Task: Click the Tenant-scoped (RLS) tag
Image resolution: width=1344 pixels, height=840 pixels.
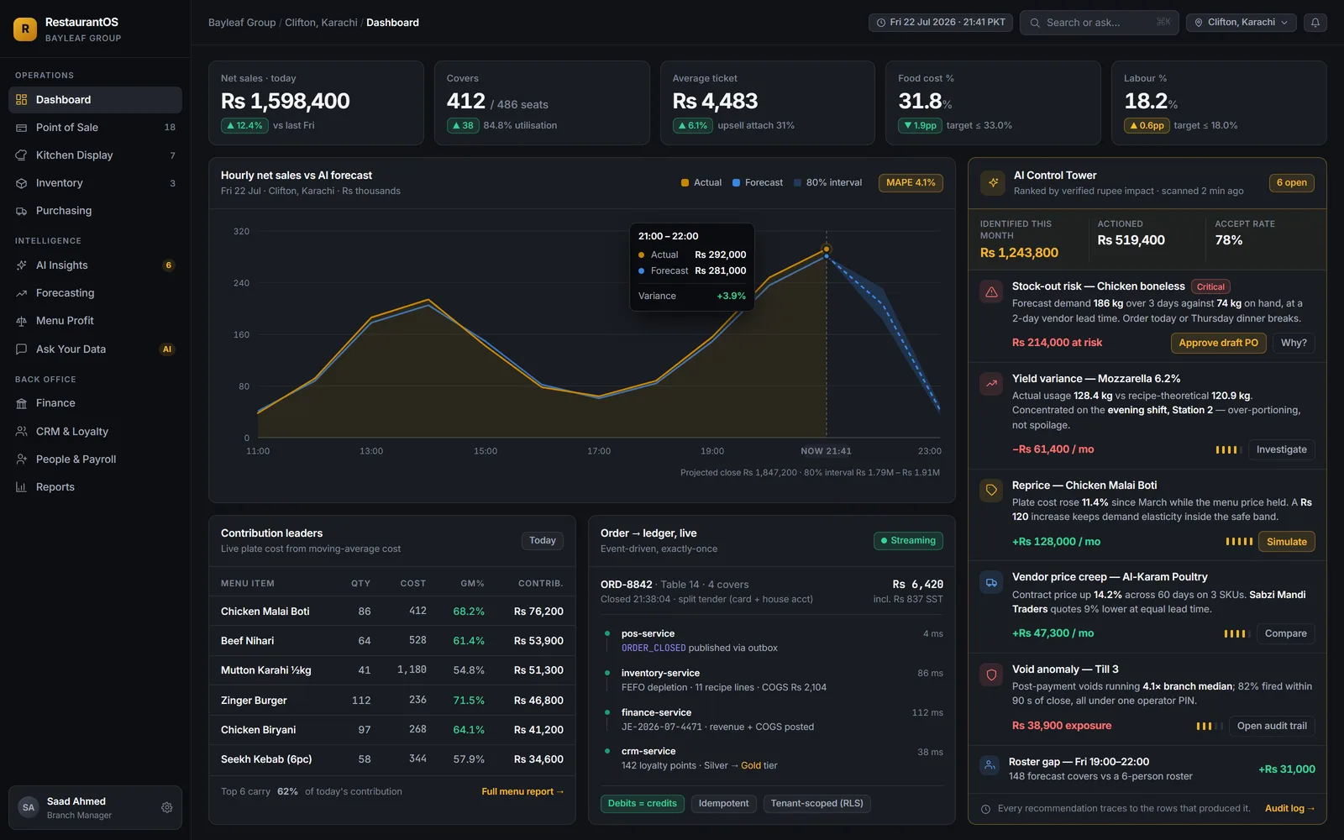Action: point(816,804)
